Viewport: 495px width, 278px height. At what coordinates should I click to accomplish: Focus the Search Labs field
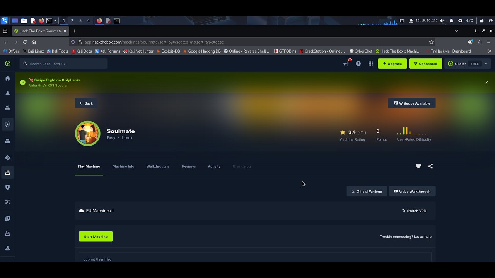click(x=63, y=64)
